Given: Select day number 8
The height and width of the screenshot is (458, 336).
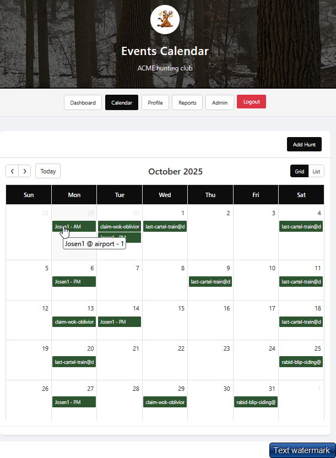Looking at the screenshot, I should coord(183,268).
